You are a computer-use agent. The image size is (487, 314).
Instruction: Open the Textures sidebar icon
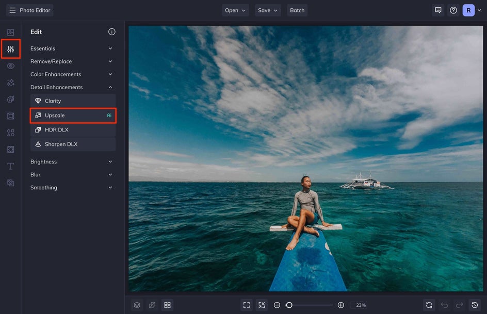10,150
